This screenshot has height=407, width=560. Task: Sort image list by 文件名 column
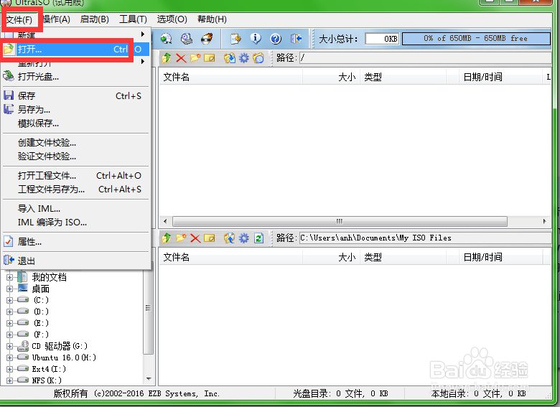[230, 77]
